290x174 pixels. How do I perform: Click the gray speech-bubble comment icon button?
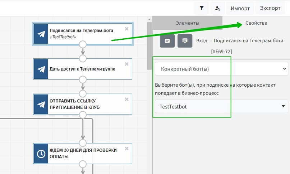185,41
